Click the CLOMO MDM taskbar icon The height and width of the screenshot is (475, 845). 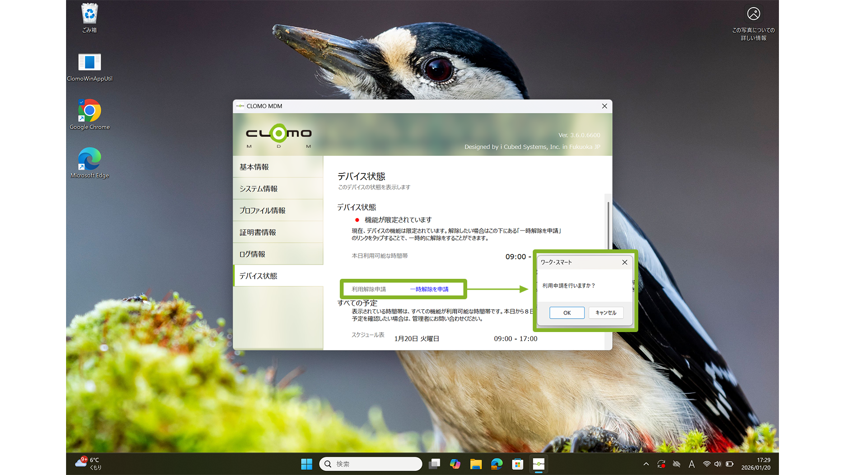point(538,464)
